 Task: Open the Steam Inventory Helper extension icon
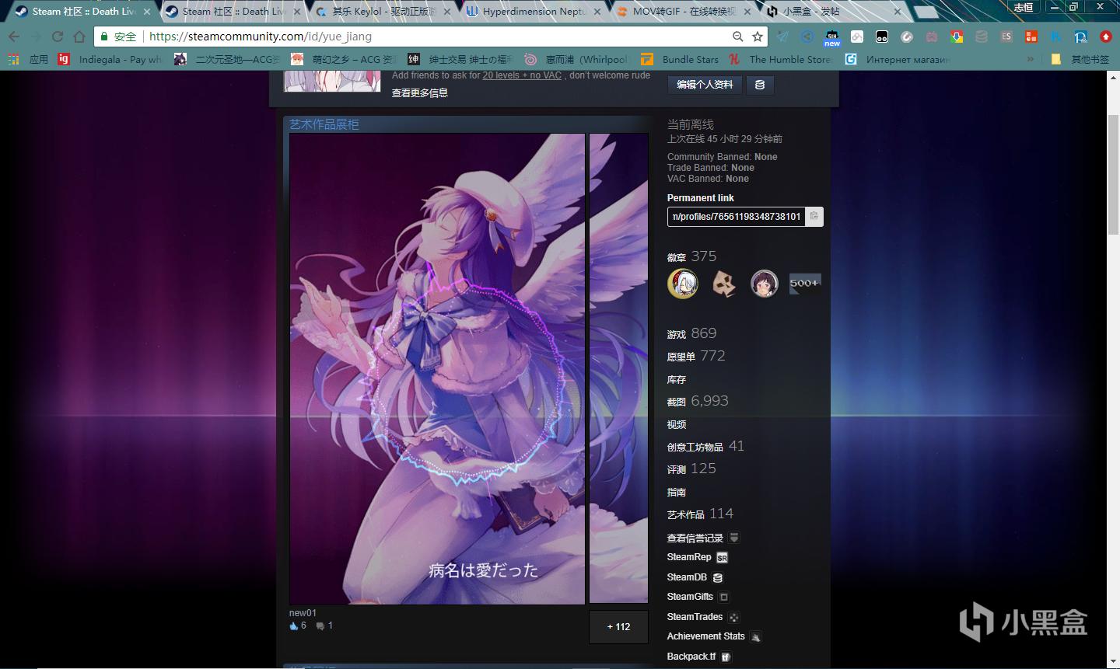tap(832, 37)
